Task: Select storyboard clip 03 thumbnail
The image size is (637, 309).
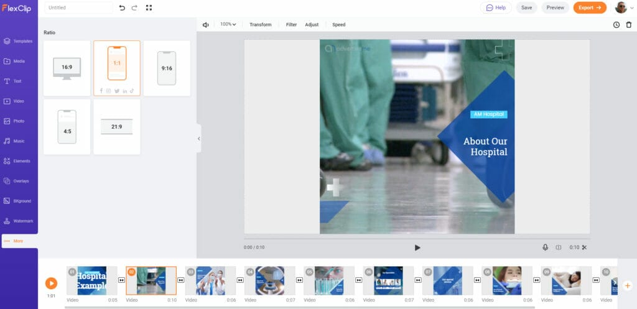Action: pos(210,280)
